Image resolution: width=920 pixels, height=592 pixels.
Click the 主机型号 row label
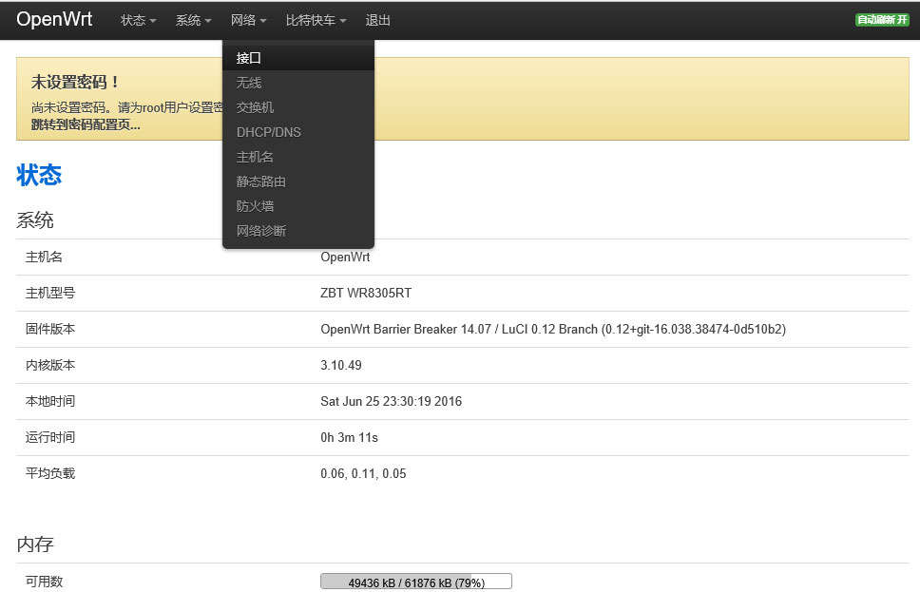coord(50,293)
